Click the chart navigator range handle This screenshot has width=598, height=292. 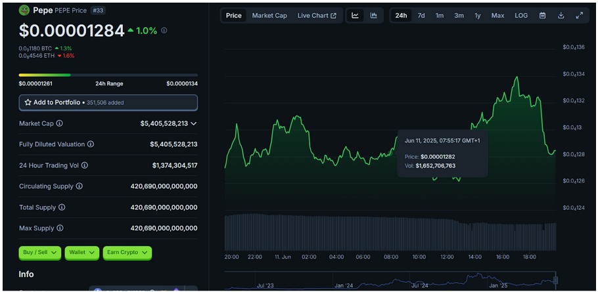[556, 280]
